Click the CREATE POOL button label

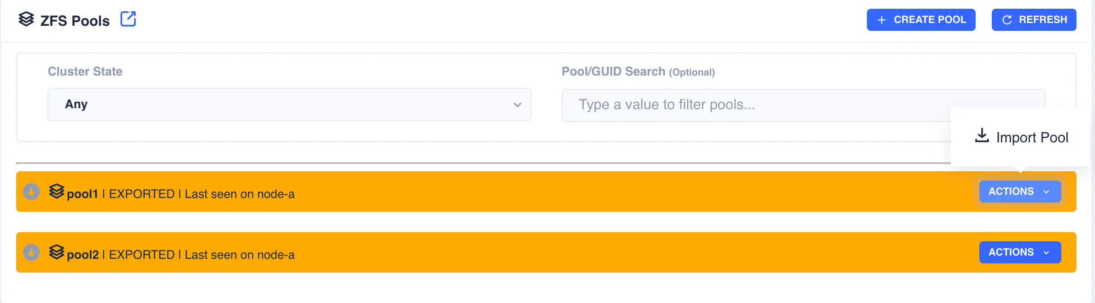click(930, 20)
